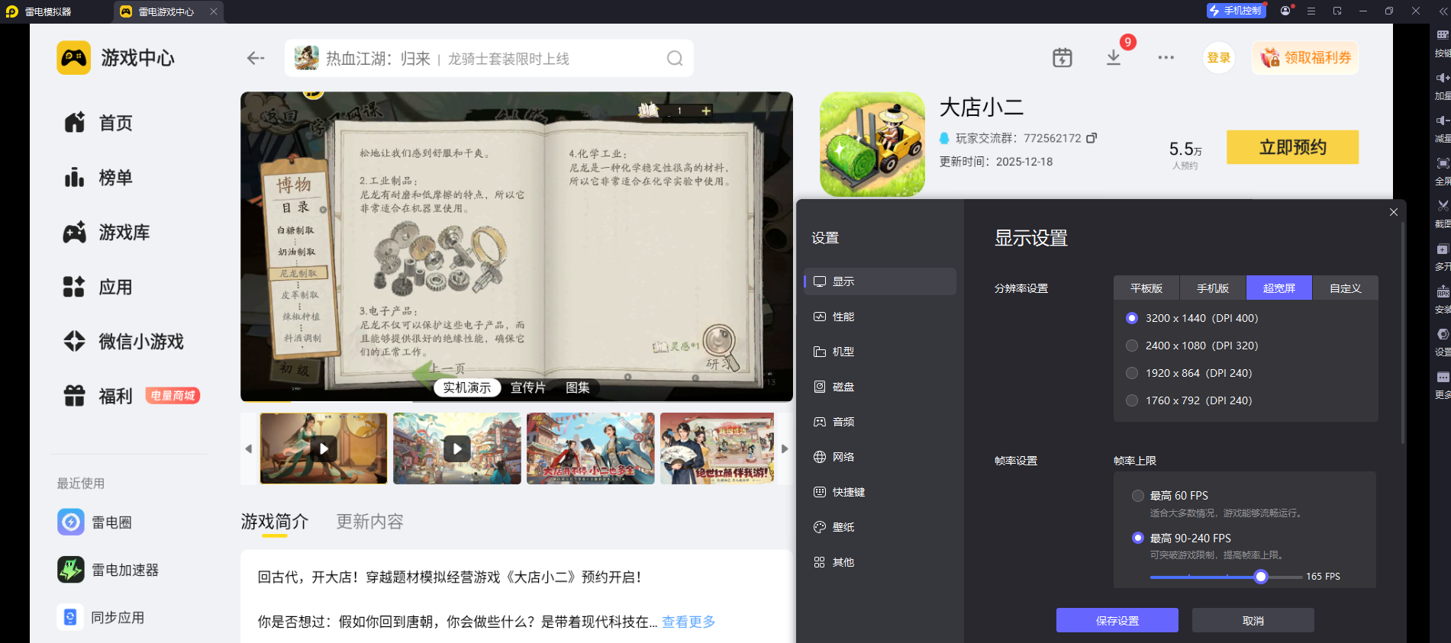Open the three-dot more menu in game center

pos(1166,58)
